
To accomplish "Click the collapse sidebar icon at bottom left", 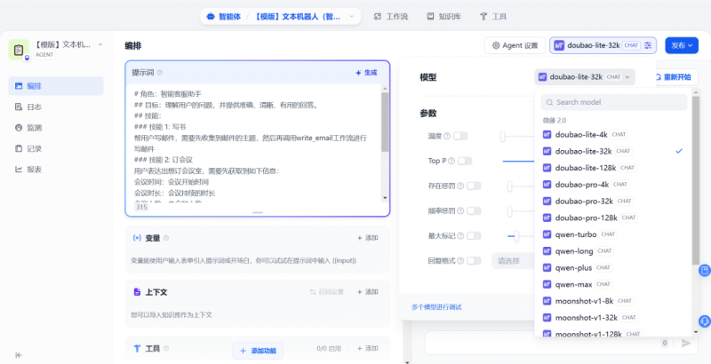I will coord(19,355).
